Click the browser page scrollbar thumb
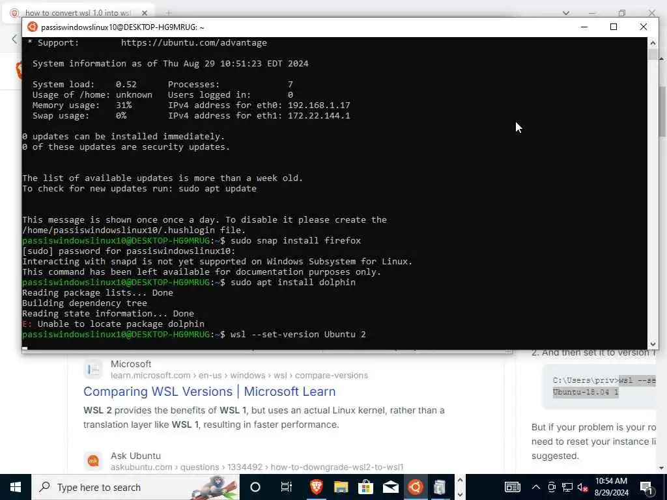Screen dimensions: 667x500 (x=662, y=111)
